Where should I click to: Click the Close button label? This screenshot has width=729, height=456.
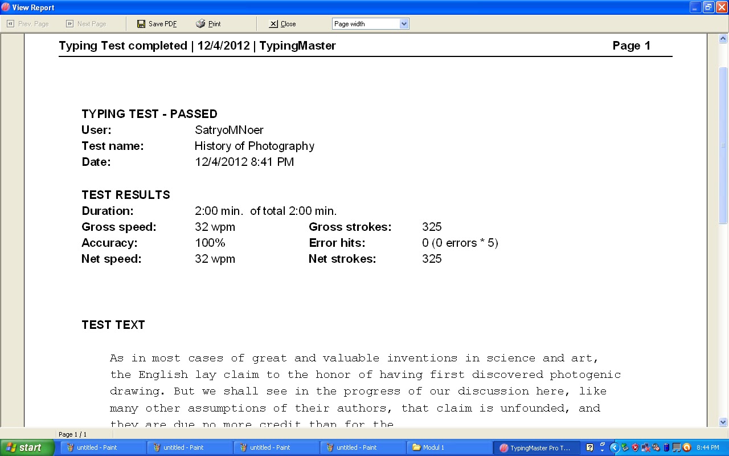tap(288, 24)
